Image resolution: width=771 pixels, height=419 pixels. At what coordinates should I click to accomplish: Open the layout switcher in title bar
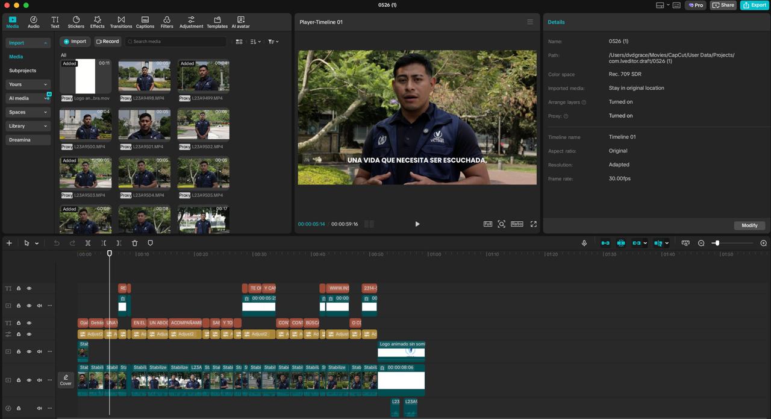pyautogui.click(x=663, y=5)
